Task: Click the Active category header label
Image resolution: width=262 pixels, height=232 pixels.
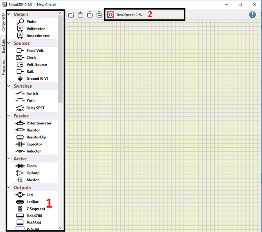Action: tap(20, 159)
